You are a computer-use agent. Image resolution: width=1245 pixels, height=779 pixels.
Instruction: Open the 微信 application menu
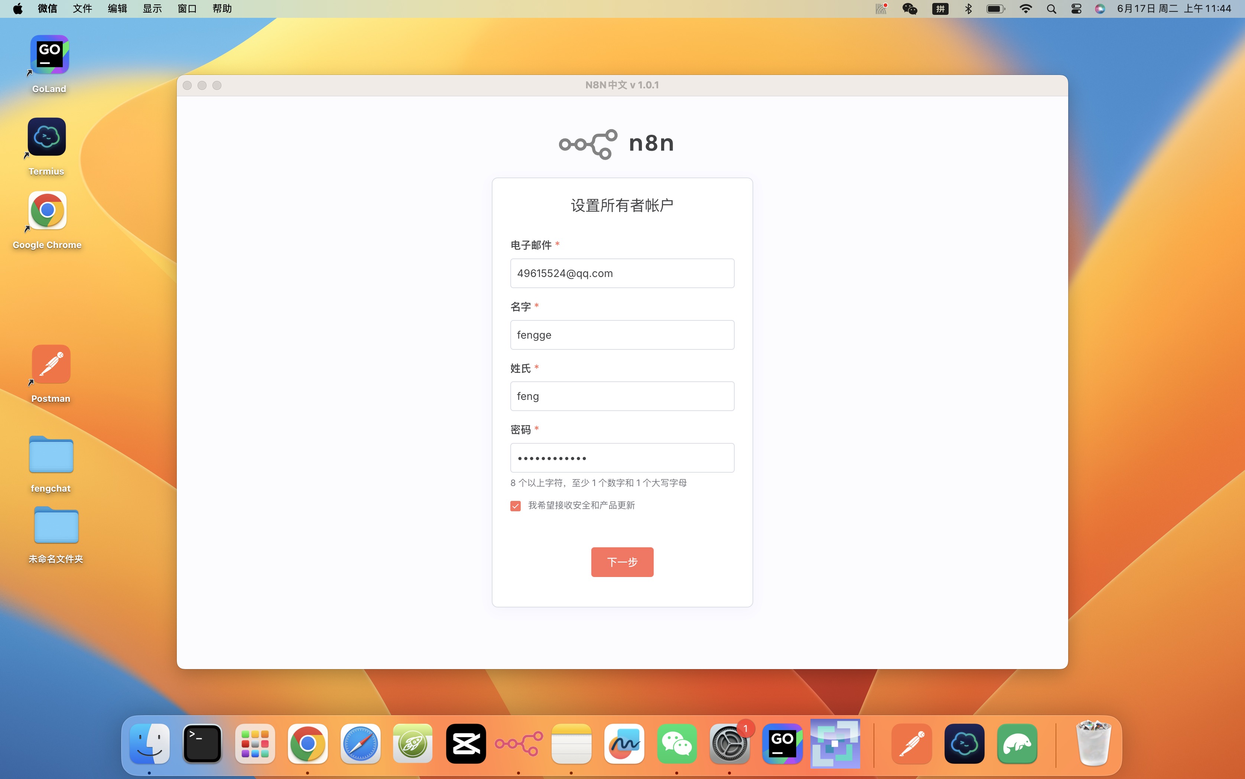(x=48, y=9)
